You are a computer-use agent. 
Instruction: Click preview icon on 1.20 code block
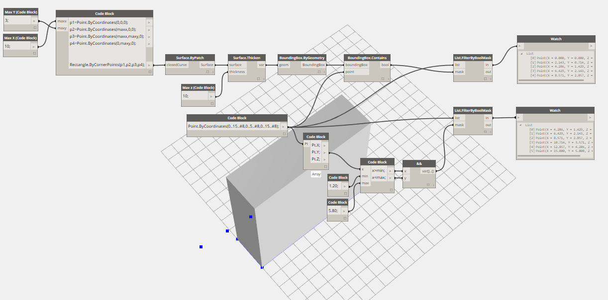(x=344, y=193)
